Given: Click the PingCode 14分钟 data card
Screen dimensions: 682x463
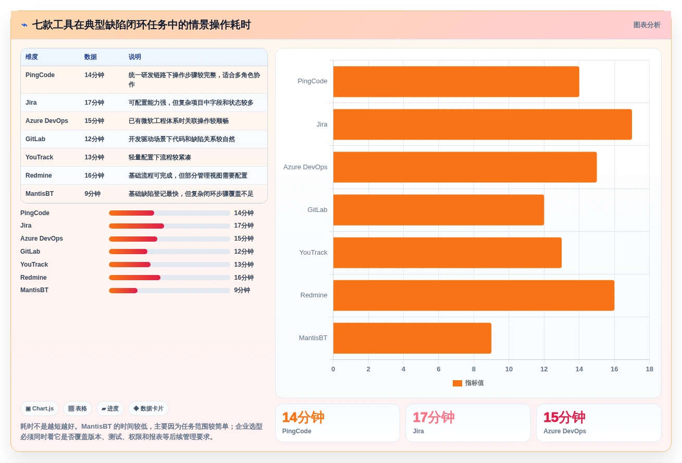Looking at the screenshot, I should [338, 423].
